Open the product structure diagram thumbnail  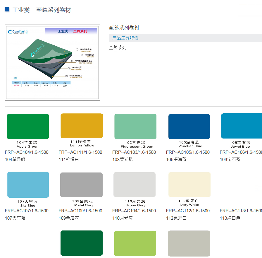point(52,63)
